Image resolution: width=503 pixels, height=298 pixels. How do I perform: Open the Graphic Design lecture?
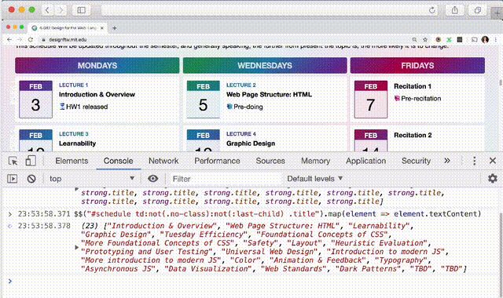pyautogui.click(x=251, y=144)
